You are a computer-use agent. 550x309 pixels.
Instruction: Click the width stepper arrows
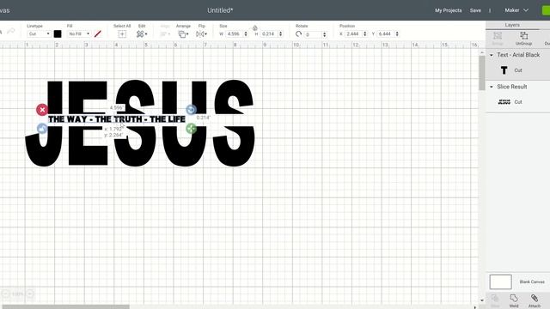[246, 34]
